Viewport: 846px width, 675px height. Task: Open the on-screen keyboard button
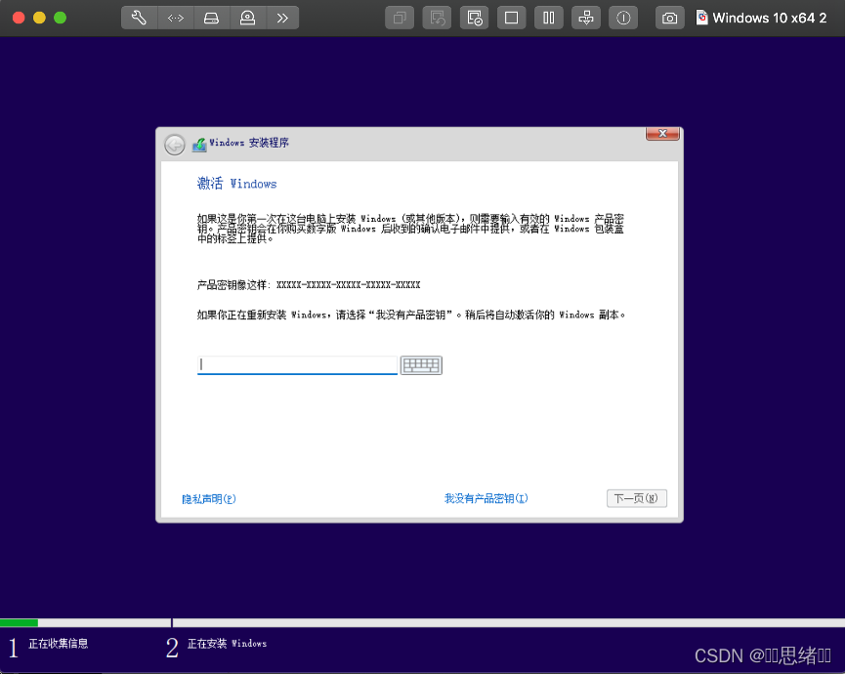(421, 365)
